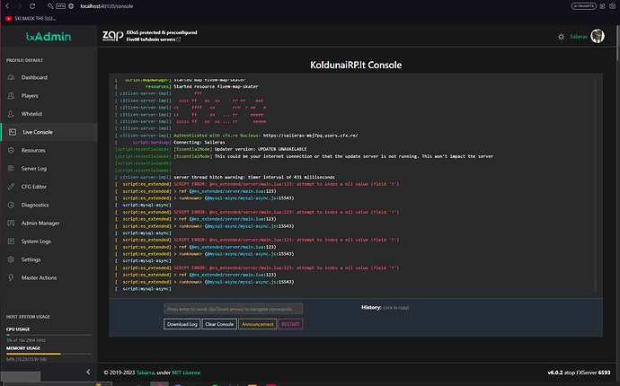Click the Diagnostics sidebar icon

(x=10, y=205)
